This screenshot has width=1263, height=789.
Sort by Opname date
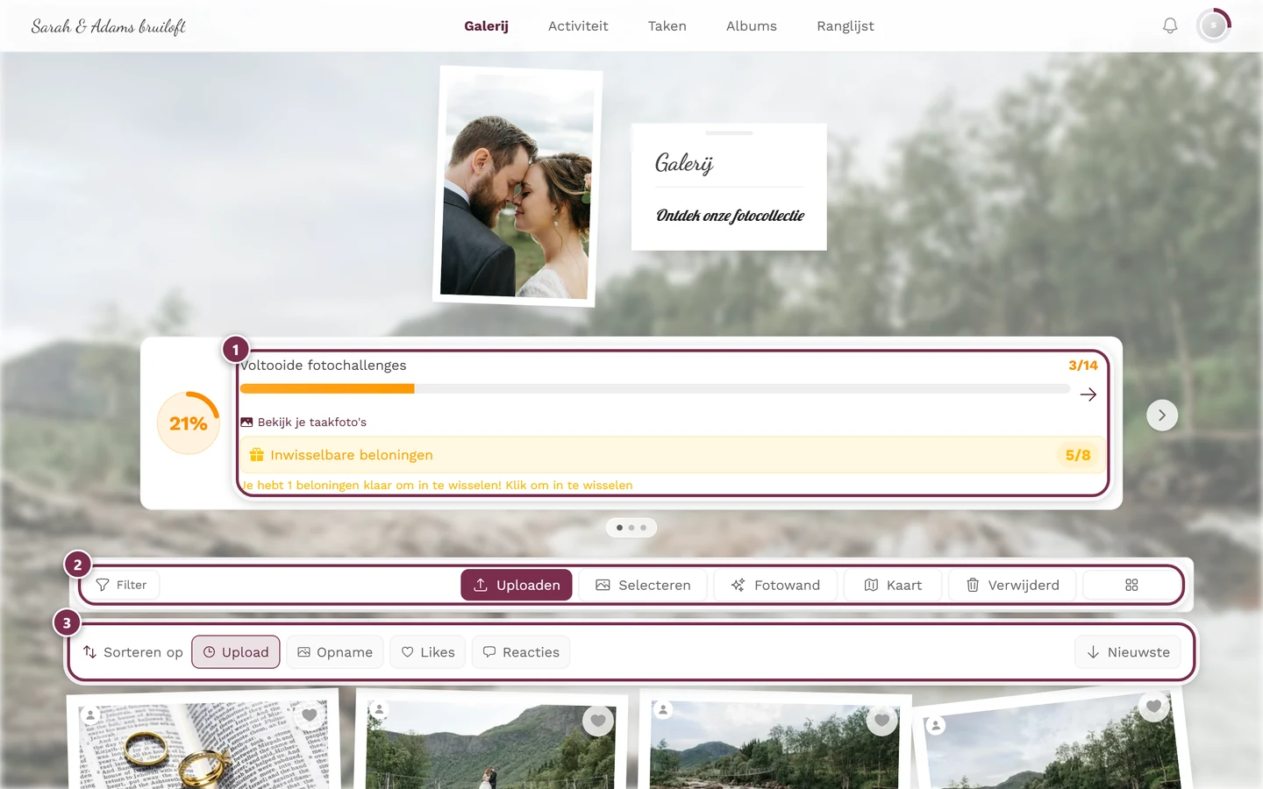[x=335, y=652]
